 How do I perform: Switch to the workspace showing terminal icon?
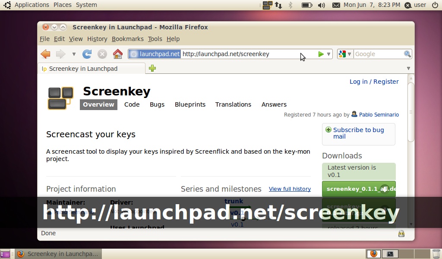pos(390,254)
